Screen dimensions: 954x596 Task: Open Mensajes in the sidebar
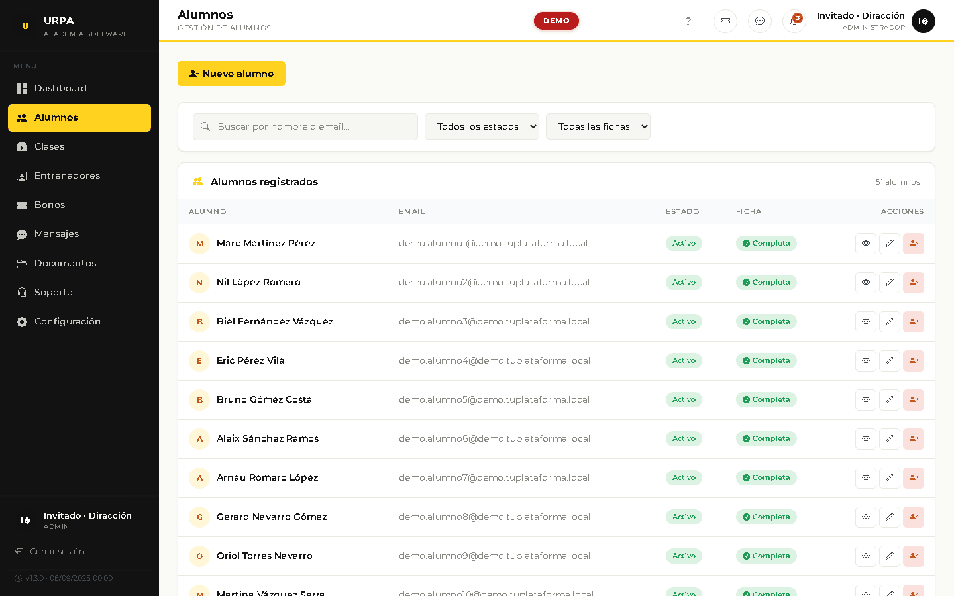click(79, 234)
